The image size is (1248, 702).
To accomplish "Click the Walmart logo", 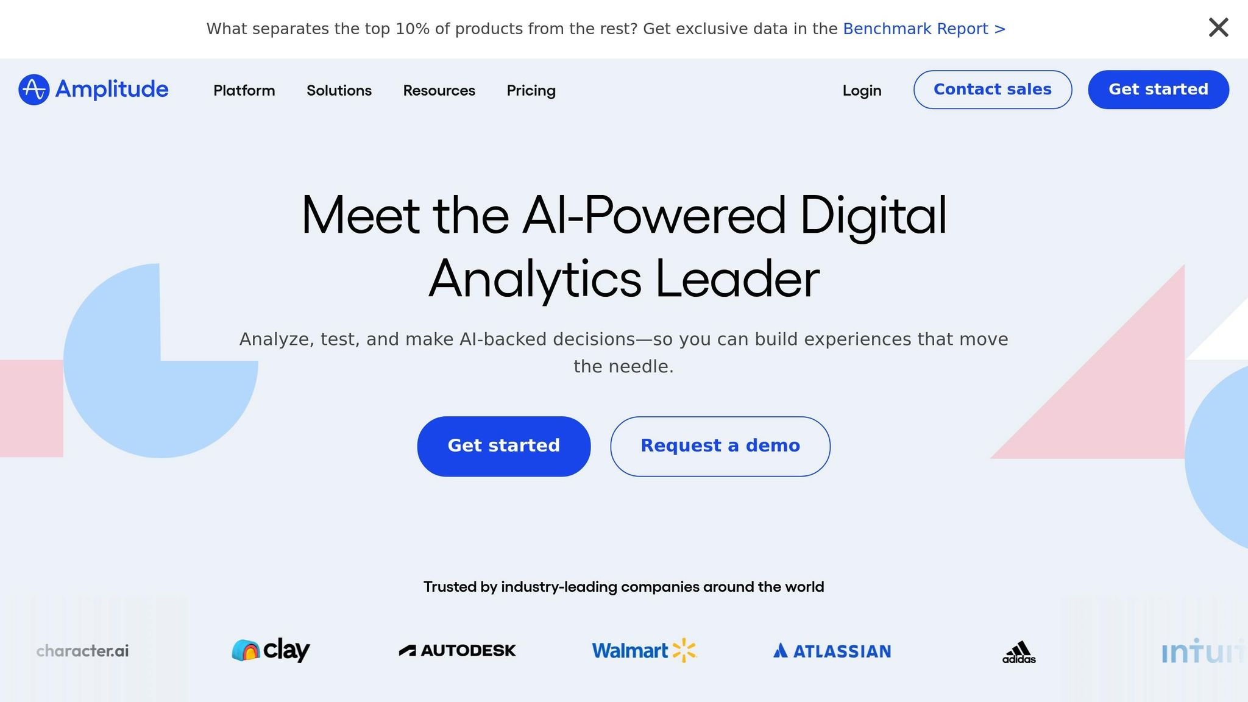I will click(x=644, y=651).
